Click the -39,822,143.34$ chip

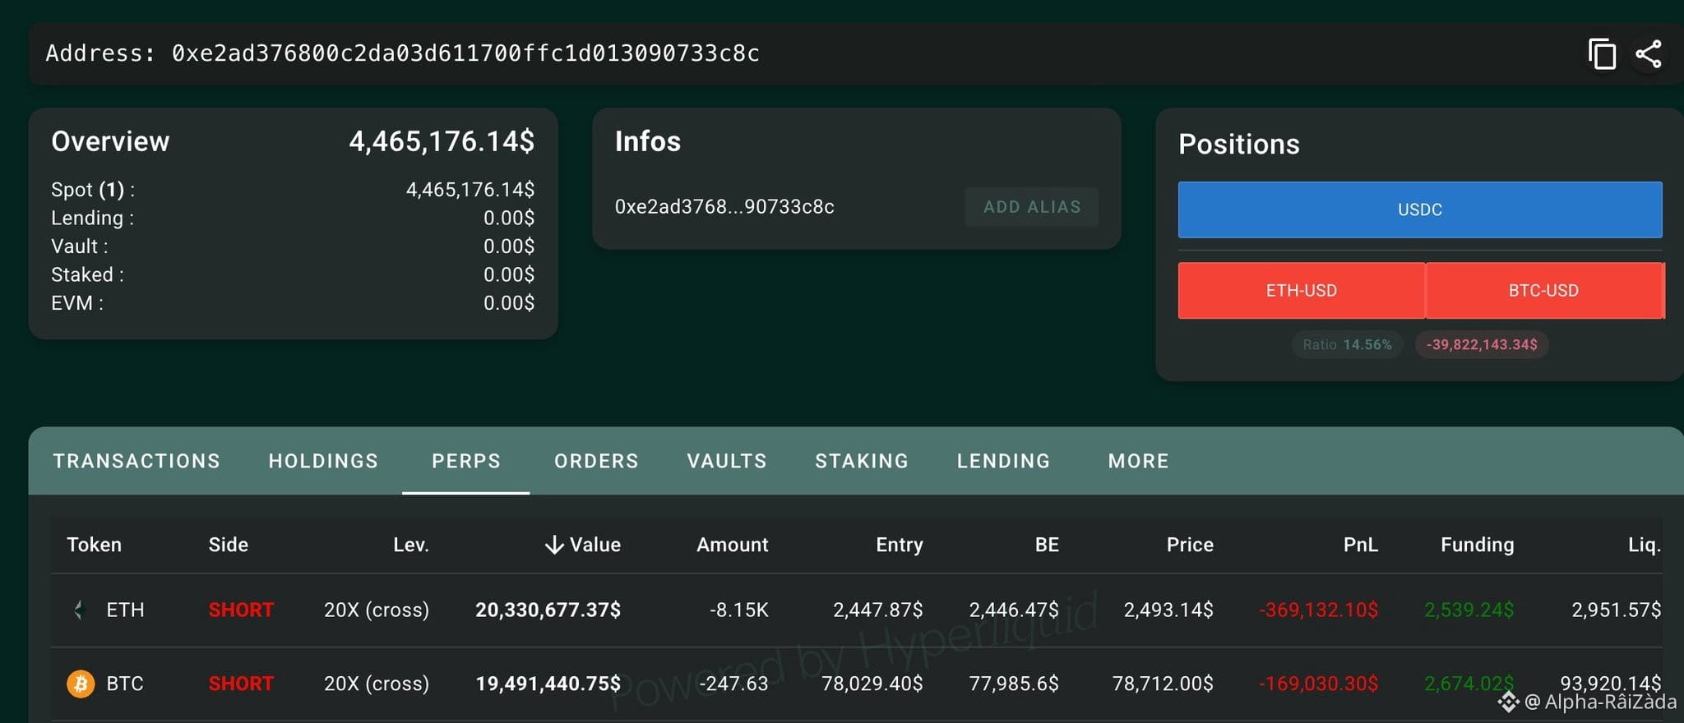pyautogui.click(x=1482, y=345)
